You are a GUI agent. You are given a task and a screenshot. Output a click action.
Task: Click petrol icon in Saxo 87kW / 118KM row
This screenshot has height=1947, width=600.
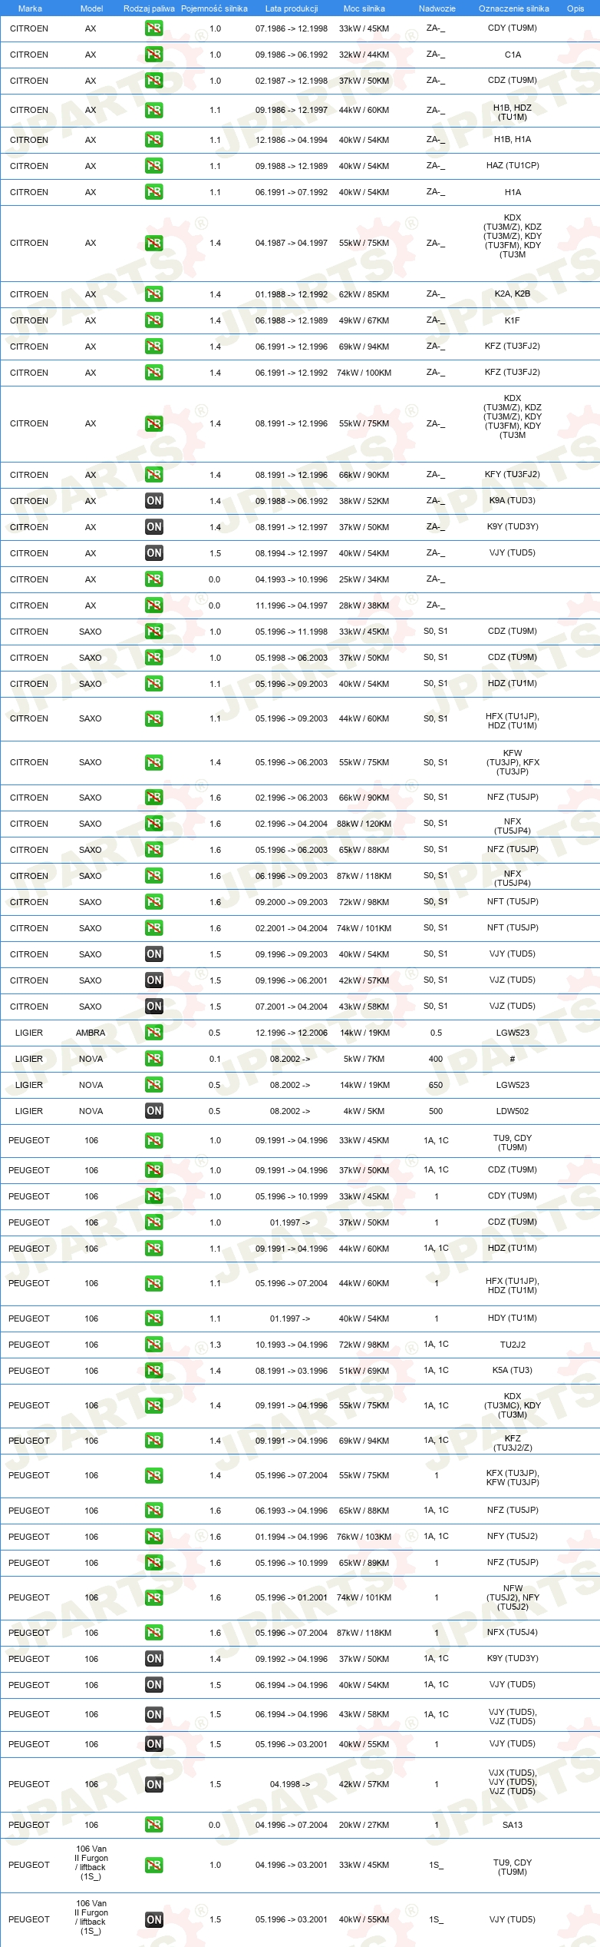click(154, 876)
